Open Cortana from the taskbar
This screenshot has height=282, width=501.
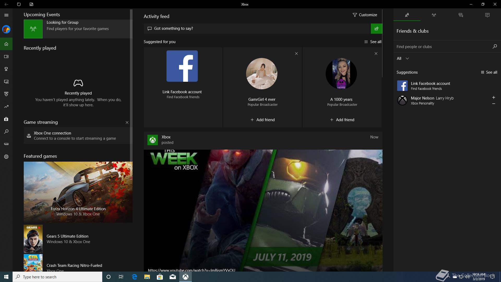tap(109, 277)
